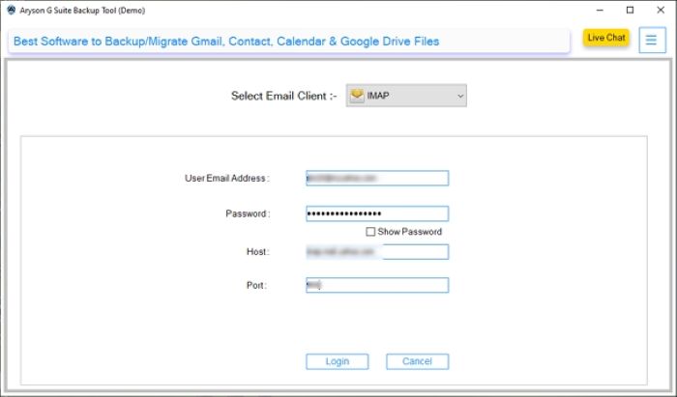Minimize the Aryson G Suite Backup window
This screenshot has height=397, width=677.
coord(600,10)
